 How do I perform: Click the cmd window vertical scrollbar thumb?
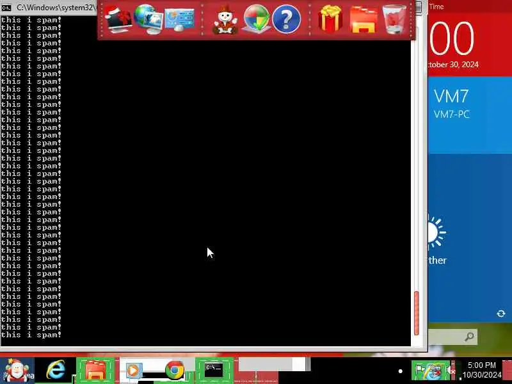[x=417, y=313]
